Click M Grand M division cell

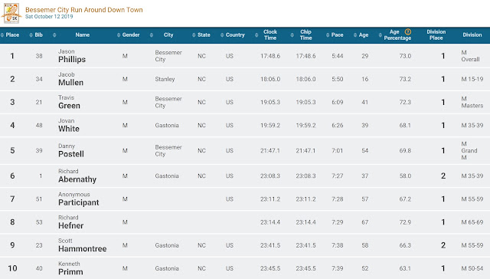click(469, 150)
